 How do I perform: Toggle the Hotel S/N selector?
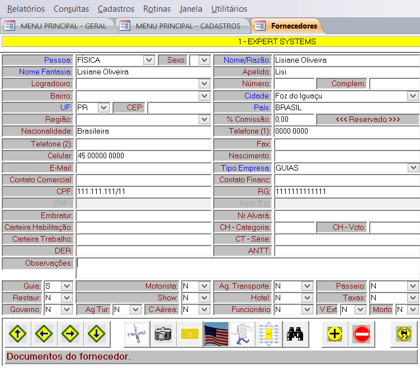(x=306, y=298)
